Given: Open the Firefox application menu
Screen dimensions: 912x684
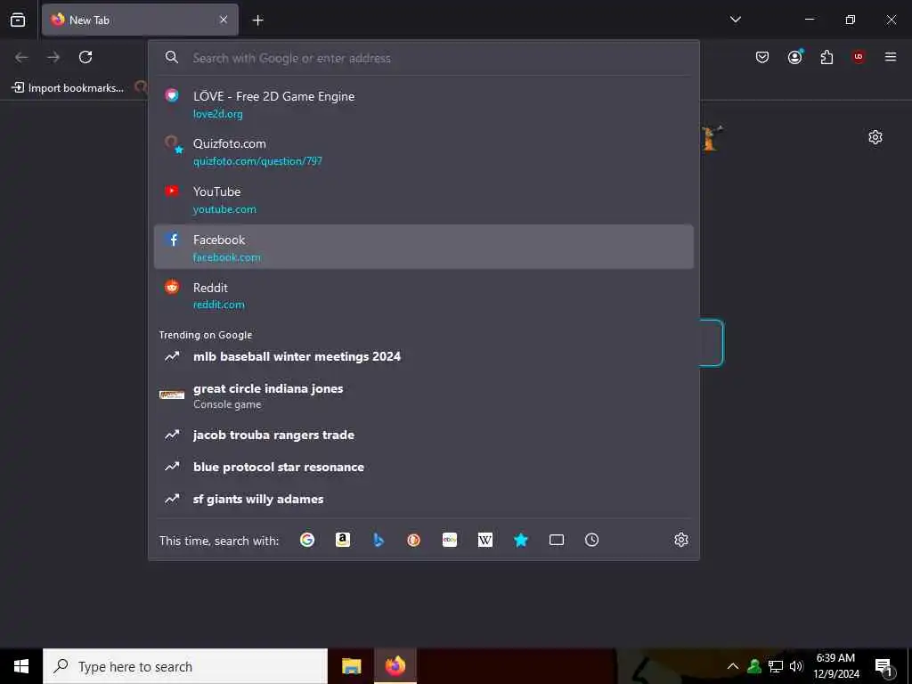Looking at the screenshot, I should pos(891,57).
